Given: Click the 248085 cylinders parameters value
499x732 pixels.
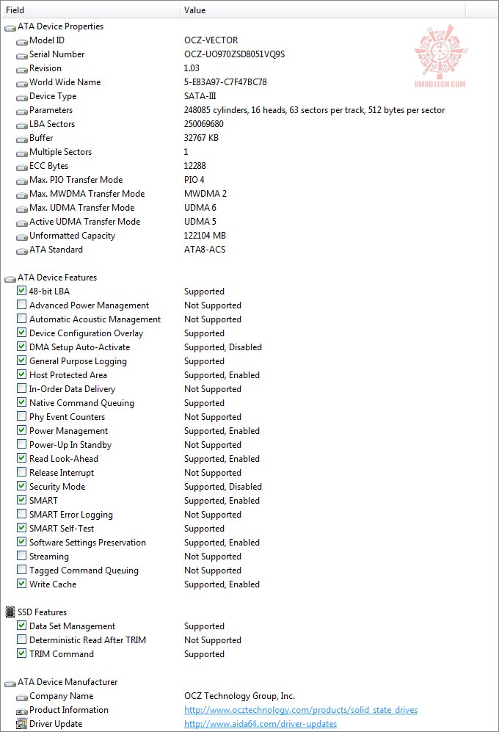Looking at the screenshot, I should [314, 110].
